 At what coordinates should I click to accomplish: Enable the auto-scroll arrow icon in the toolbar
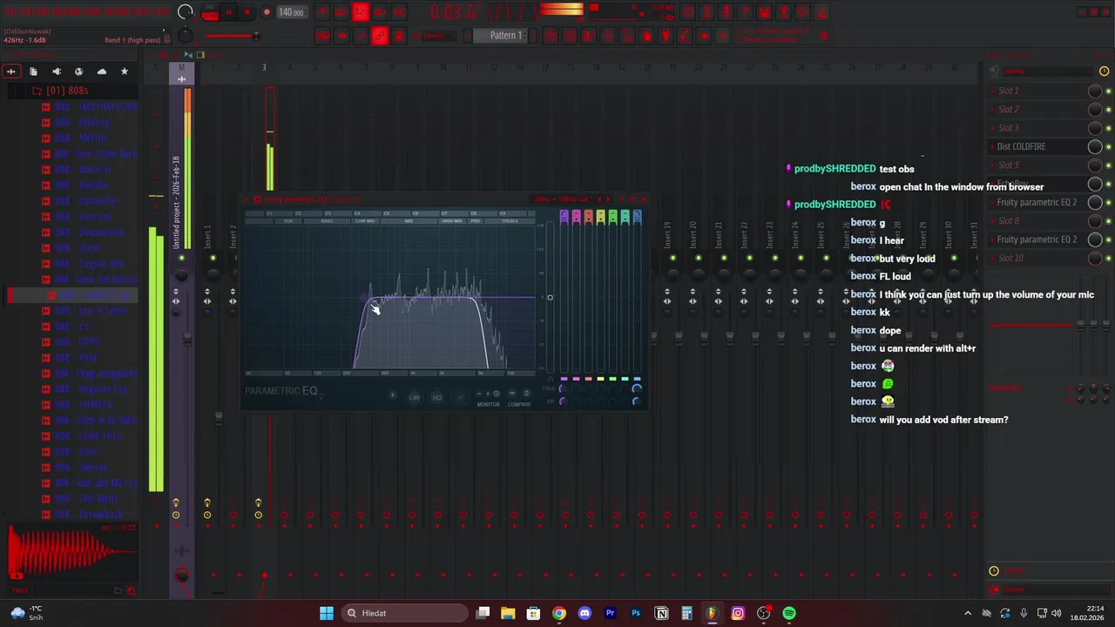tap(341, 36)
